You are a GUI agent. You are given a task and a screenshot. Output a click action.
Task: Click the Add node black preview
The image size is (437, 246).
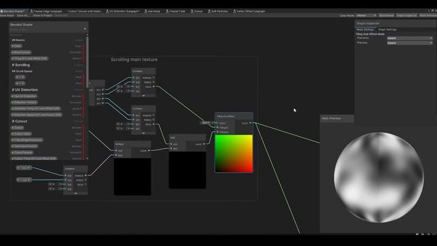click(x=187, y=170)
